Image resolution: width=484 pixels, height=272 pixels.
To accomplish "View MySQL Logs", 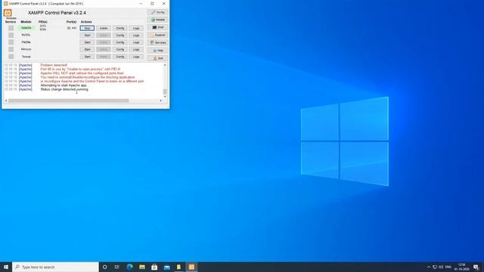I will pyautogui.click(x=136, y=36).
